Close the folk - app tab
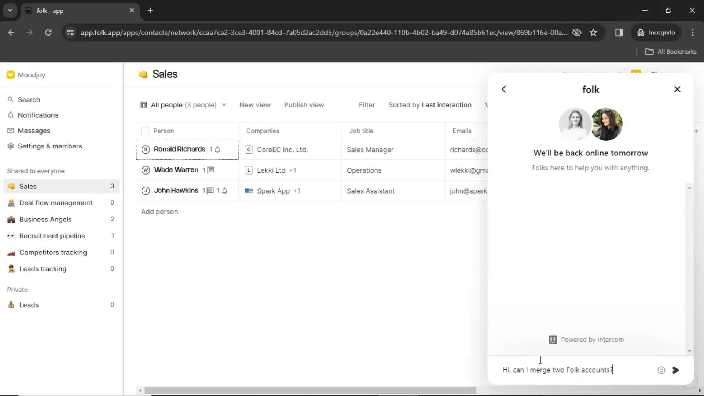 [132, 11]
